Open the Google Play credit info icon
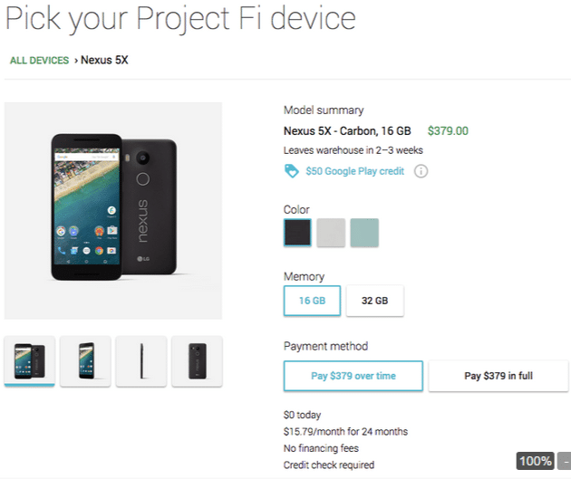 click(421, 171)
